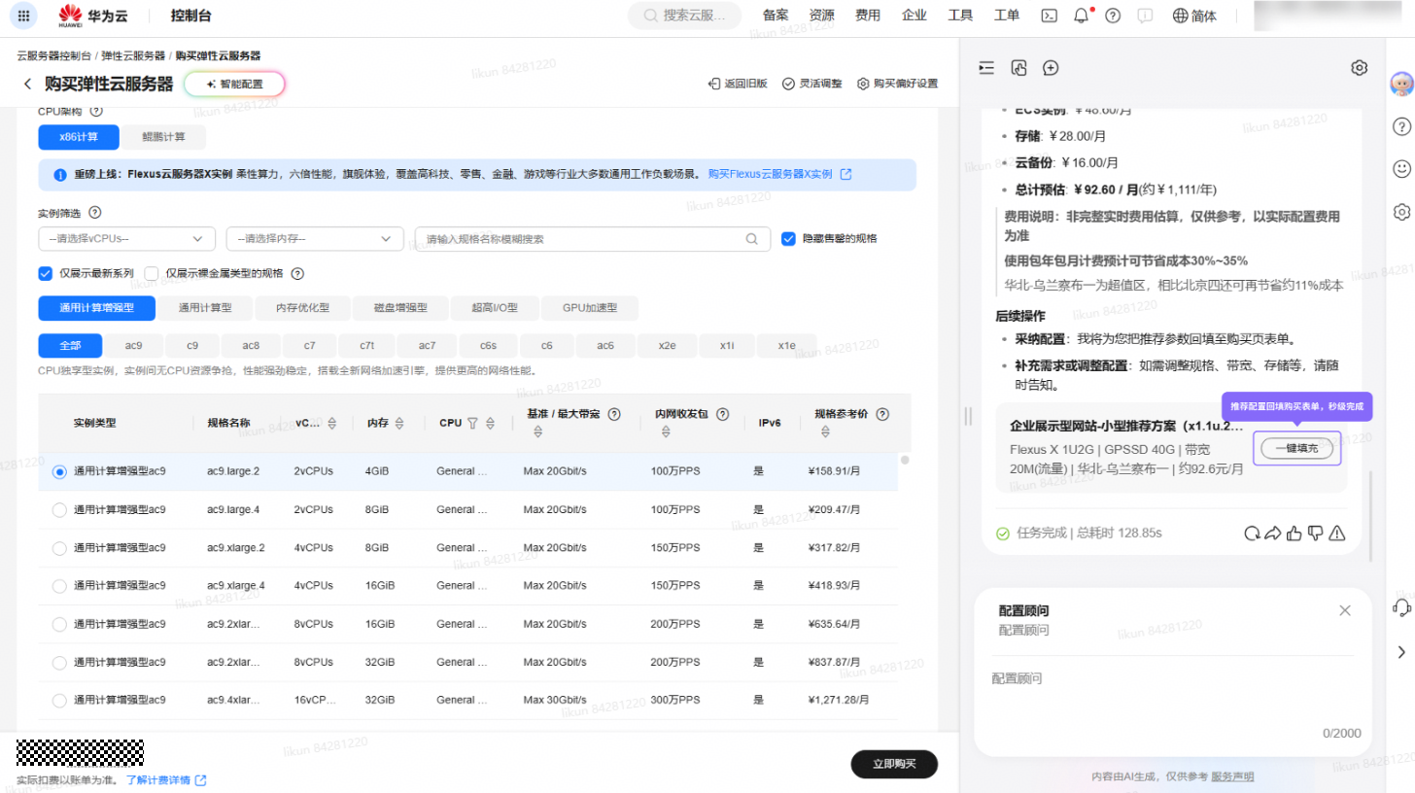Uncheck 仅展示最新系列 checkbox
Image resolution: width=1415 pixels, height=793 pixels.
click(45, 273)
